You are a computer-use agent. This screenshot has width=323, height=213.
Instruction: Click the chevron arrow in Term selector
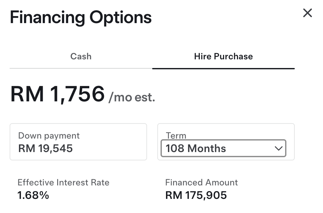tap(278, 149)
